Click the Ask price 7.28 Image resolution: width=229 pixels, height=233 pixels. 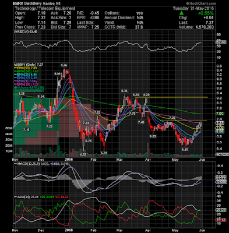coord(68,13)
